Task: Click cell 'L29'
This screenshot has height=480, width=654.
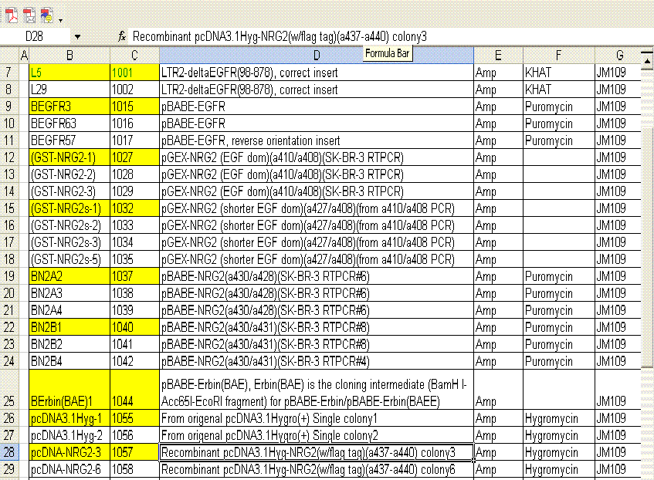Action: 69,90
